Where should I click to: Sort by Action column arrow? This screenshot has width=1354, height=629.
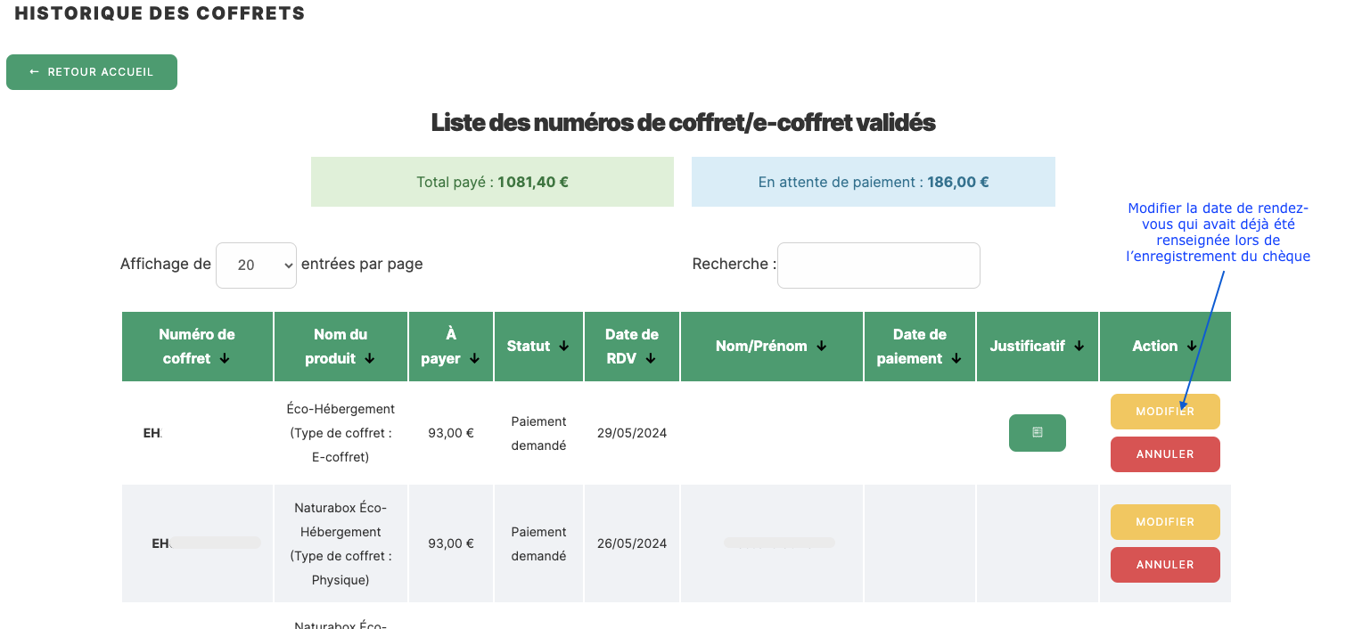[1192, 347]
